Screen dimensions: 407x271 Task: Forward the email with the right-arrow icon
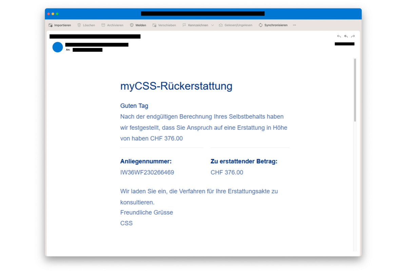tap(353, 36)
